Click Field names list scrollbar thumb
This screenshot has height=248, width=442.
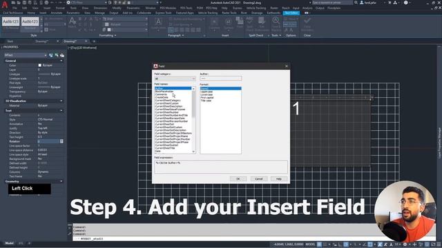193,104
